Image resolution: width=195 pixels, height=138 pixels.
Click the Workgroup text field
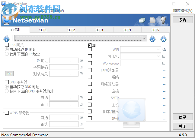(x=141, y=63)
